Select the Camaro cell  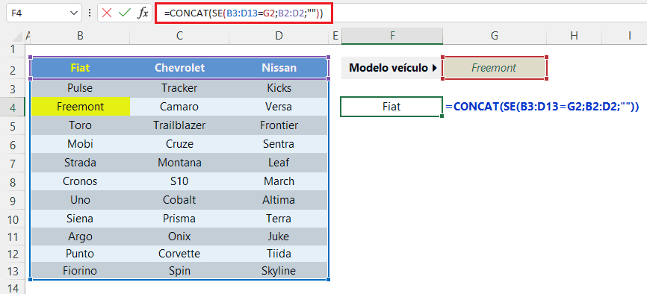[x=179, y=107]
